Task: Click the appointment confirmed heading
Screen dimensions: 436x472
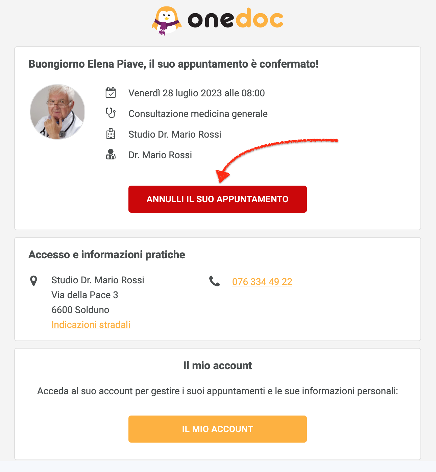Action: 173,64
